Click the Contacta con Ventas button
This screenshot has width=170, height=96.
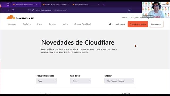pyautogui.click(x=138, y=24)
